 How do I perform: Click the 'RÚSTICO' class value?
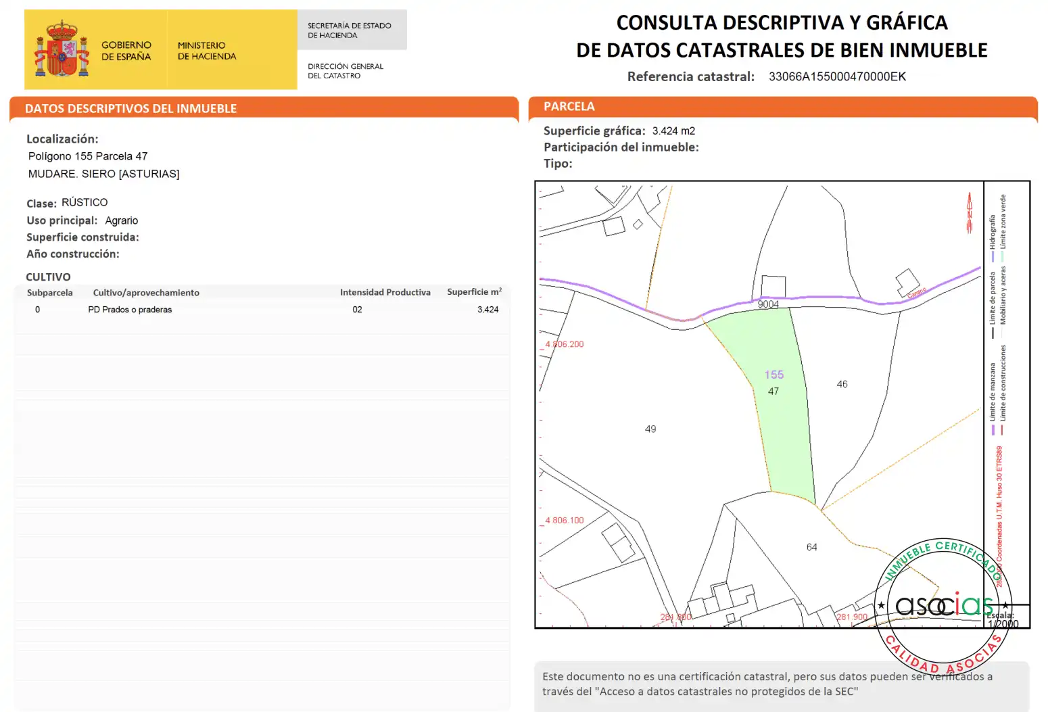pyautogui.click(x=85, y=202)
